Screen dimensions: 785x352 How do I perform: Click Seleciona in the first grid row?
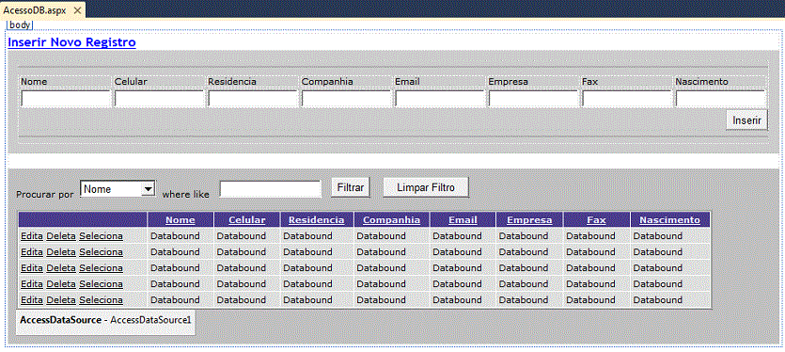102,235
